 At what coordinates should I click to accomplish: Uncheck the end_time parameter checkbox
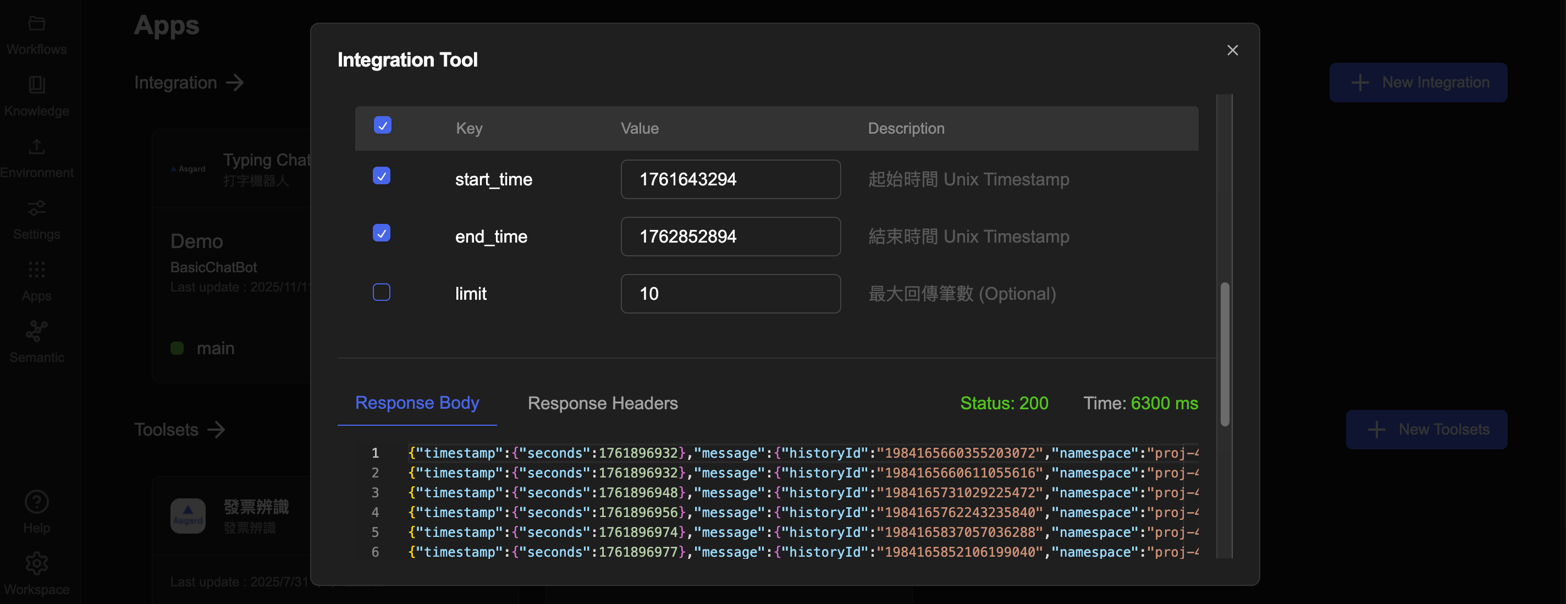click(x=381, y=233)
